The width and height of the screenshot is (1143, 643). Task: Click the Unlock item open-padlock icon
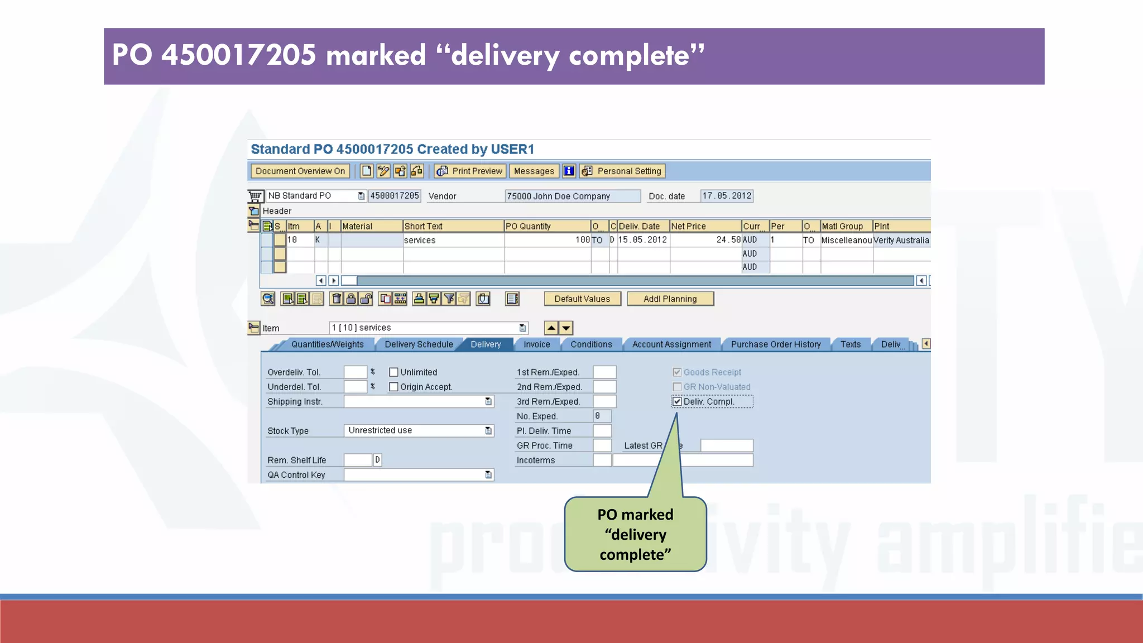(366, 299)
